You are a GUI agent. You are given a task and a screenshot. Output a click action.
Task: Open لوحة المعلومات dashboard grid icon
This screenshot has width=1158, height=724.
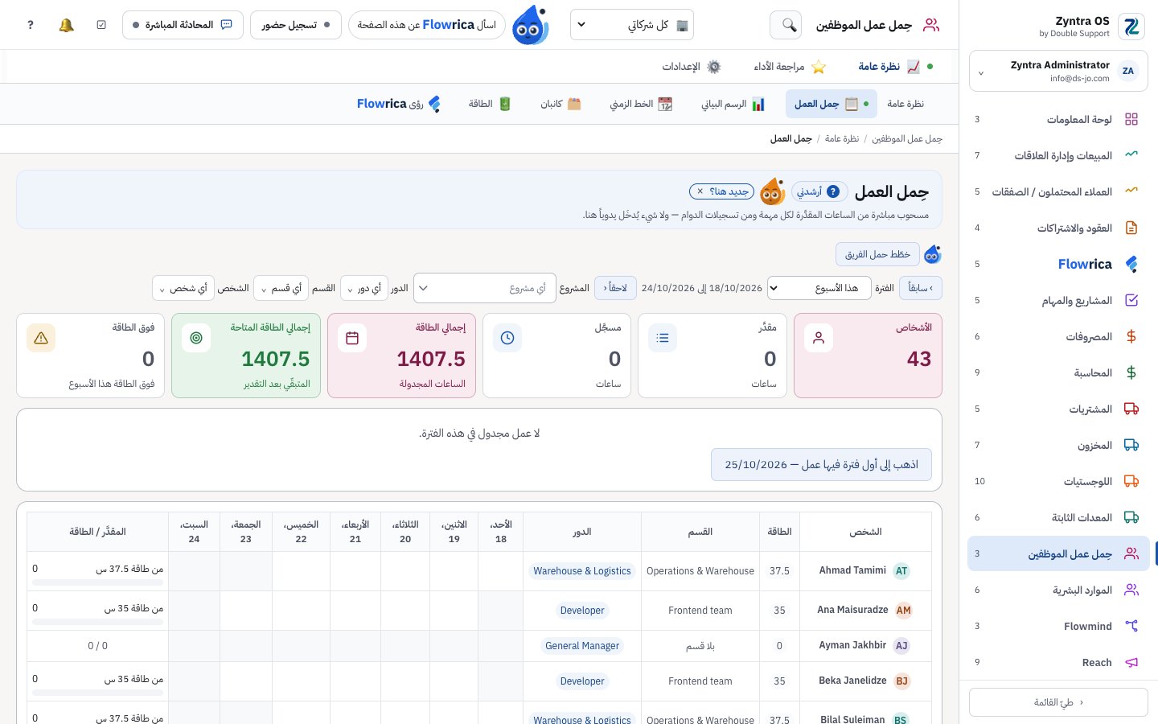[1131, 119]
